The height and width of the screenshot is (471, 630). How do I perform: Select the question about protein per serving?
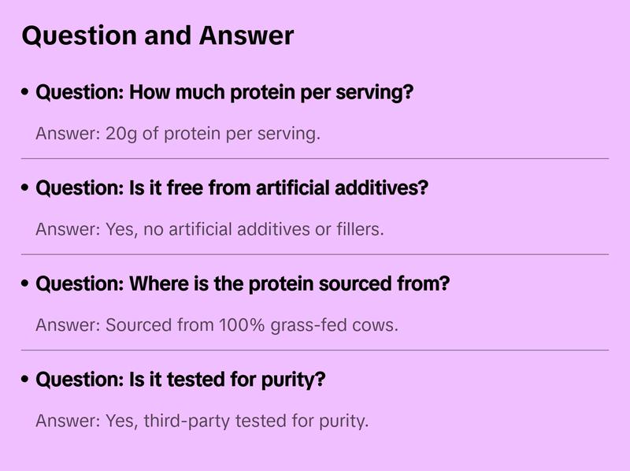click(224, 93)
